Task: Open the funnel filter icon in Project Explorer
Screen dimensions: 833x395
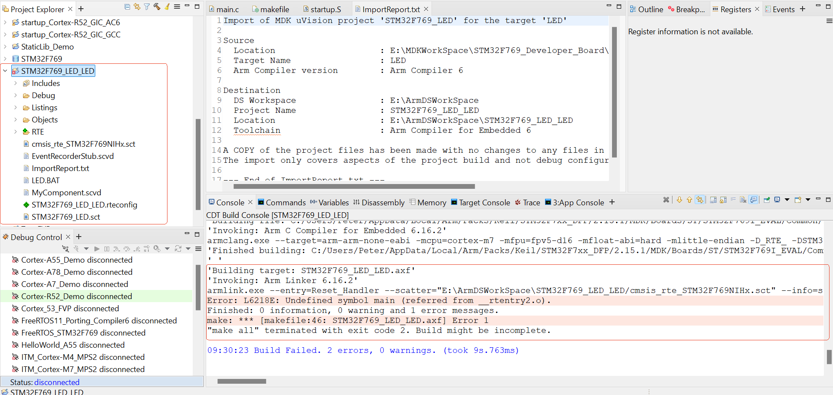Action: (x=147, y=7)
